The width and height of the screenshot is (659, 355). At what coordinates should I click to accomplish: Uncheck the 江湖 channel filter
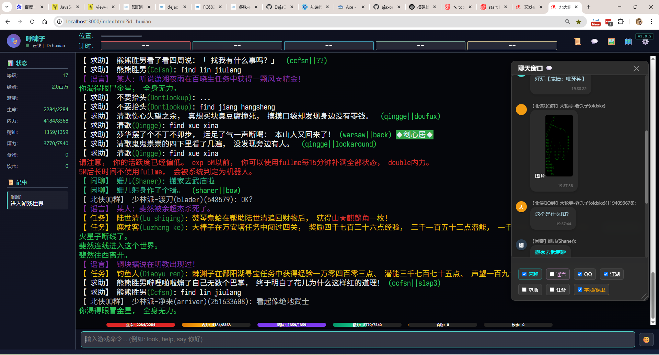click(606, 274)
